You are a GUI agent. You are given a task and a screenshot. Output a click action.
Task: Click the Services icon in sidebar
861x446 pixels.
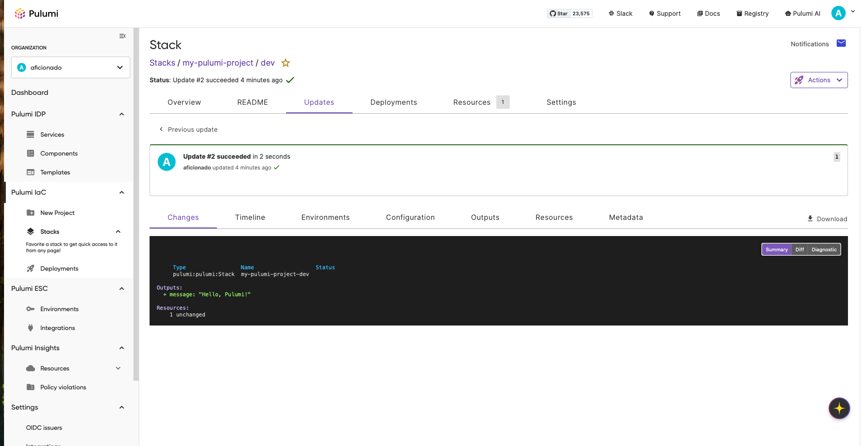pyautogui.click(x=31, y=134)
